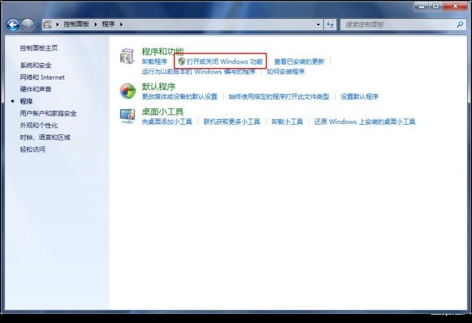Viewport: 472px width, 323px height.
Task: Open 外观和个性化 category
Action: (x=39, y=125)
